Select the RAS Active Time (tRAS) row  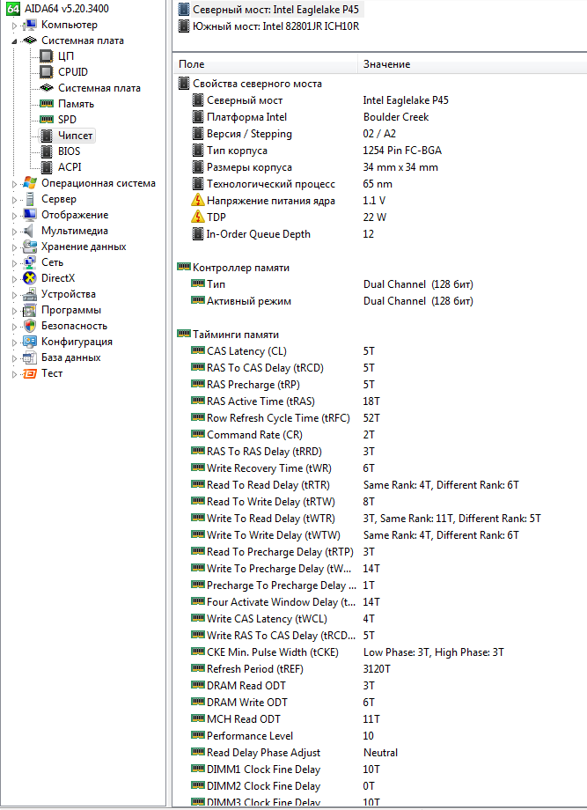[380, 401]
